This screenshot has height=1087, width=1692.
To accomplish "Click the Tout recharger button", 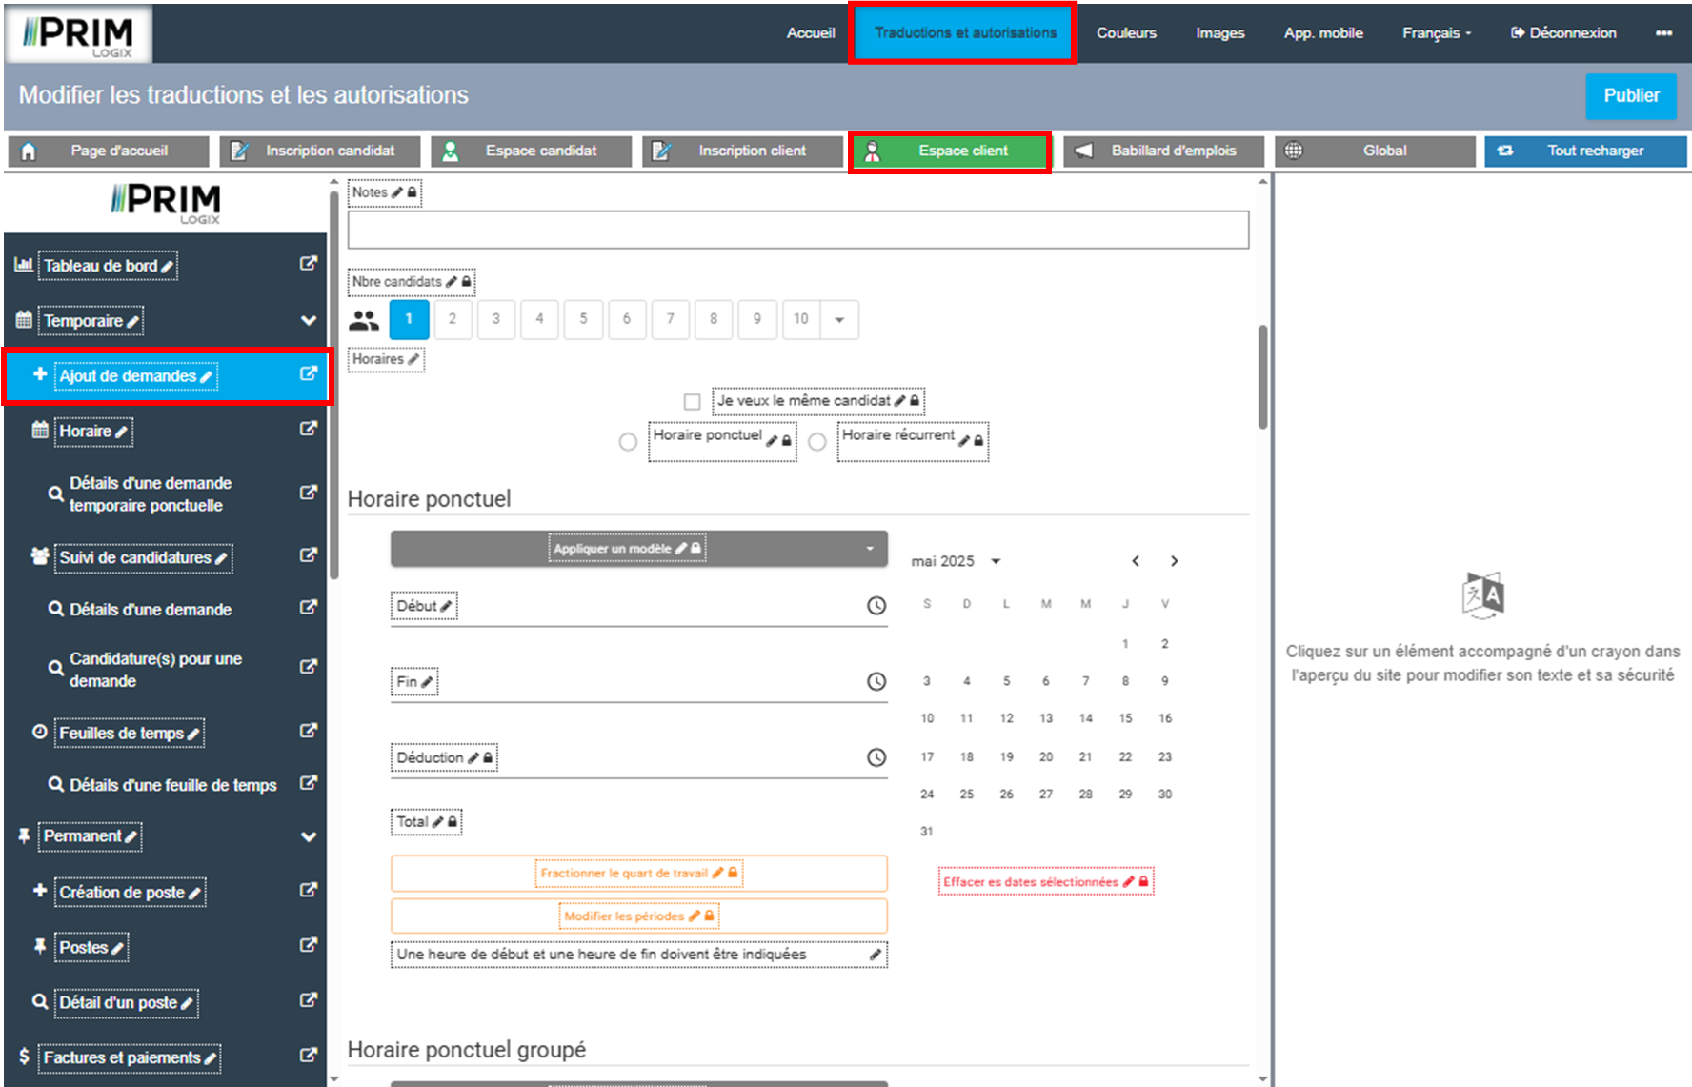I will 1584,151.
